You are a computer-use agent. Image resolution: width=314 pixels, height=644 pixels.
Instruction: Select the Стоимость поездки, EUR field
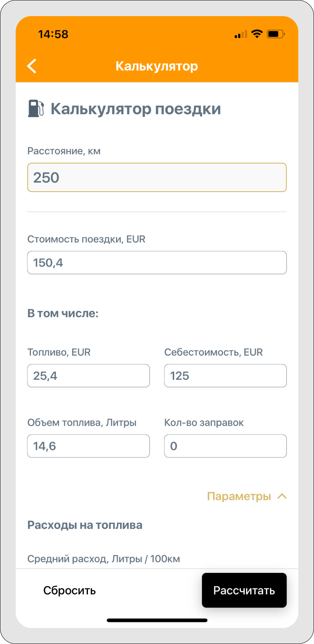[x=157, y=263]
